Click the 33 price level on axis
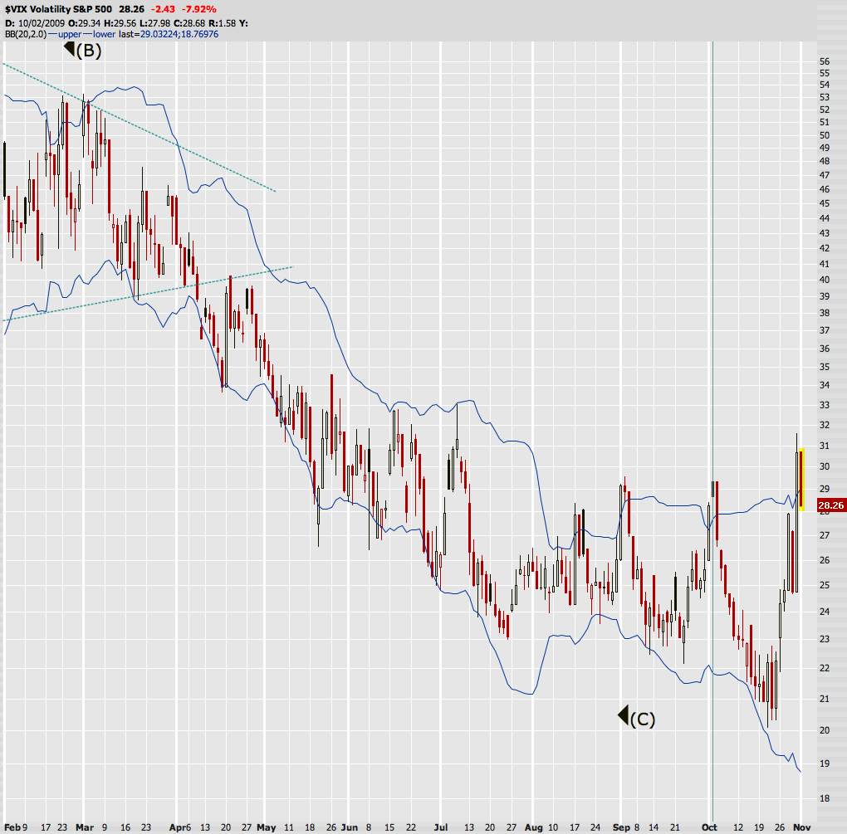Viewport: 847px width, 834px height. [825, 405]
